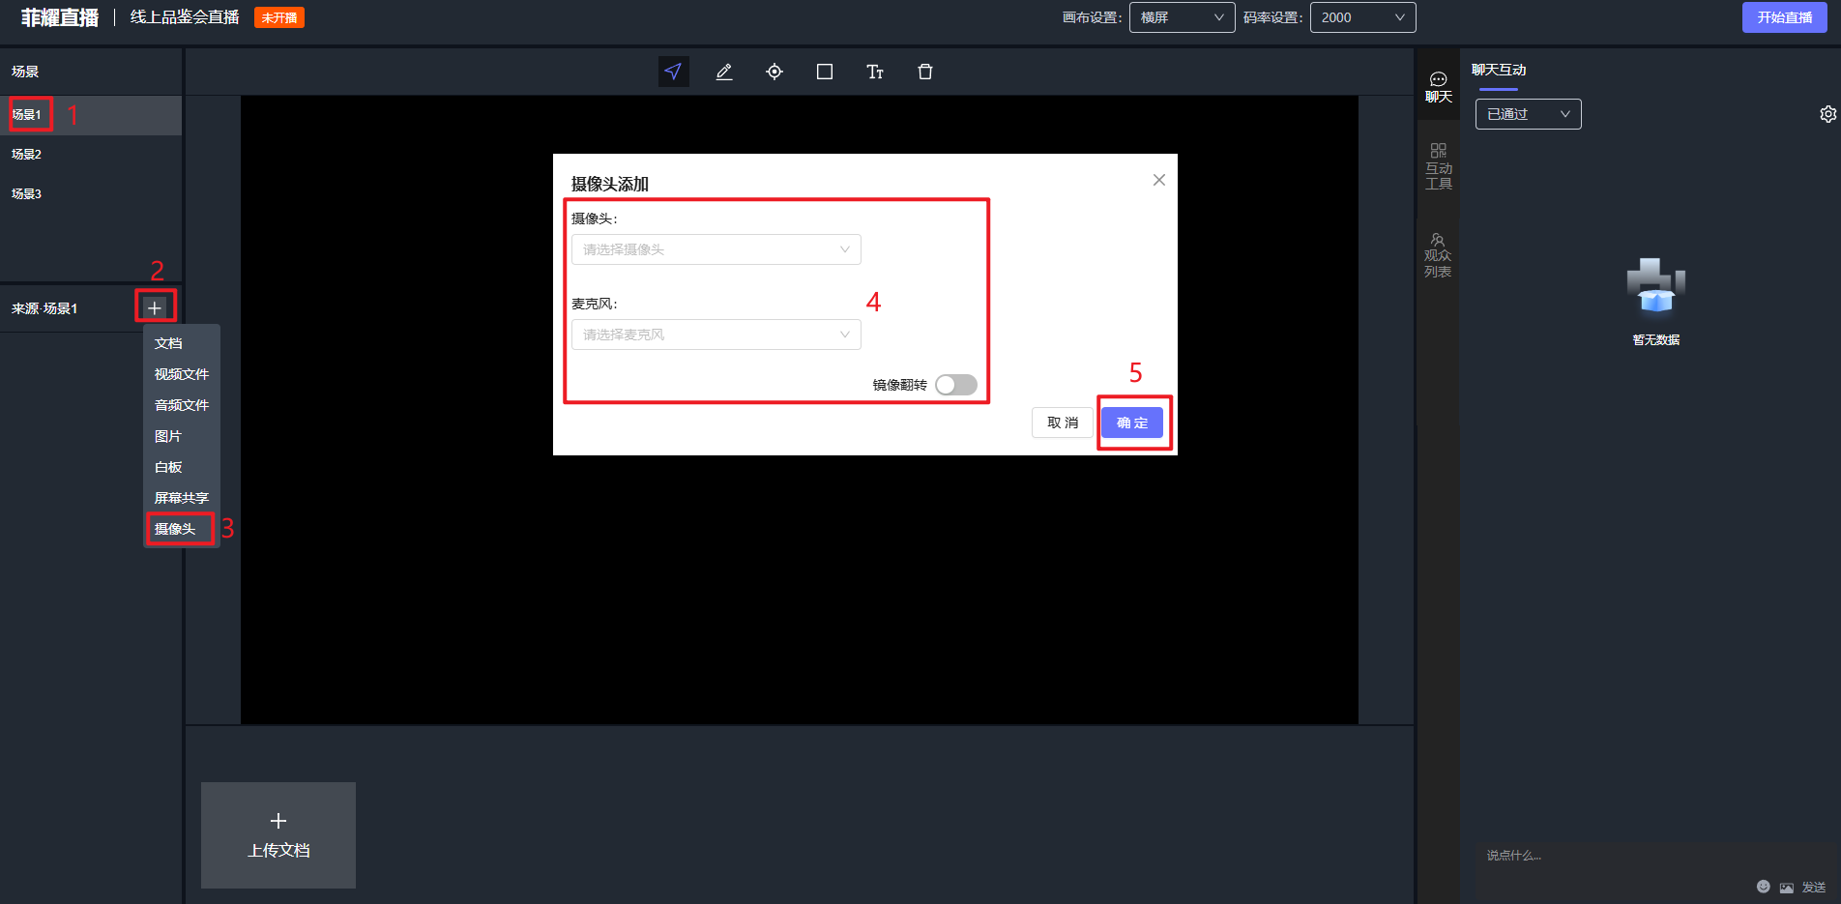Click the trash delete icon
Screen dimensions: 1841x904
(925, 72)
